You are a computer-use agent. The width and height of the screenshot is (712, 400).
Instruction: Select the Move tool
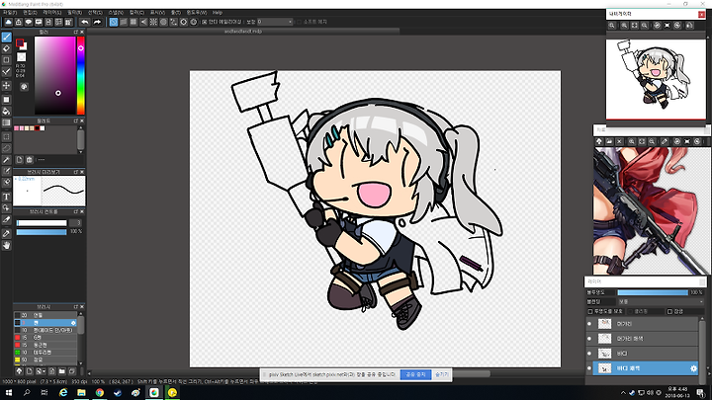click(x=6, y=85)
